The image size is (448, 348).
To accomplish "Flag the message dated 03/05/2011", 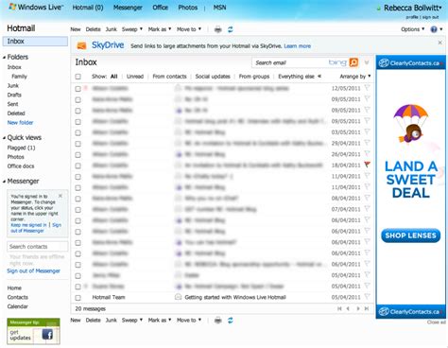I will [367, 131].
